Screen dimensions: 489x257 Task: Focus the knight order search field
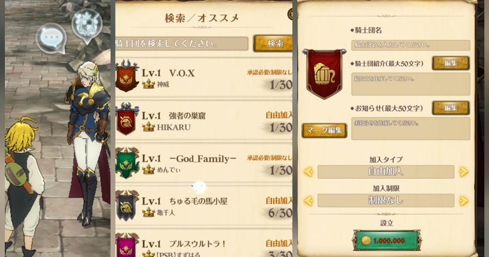[x=182, y=43]
